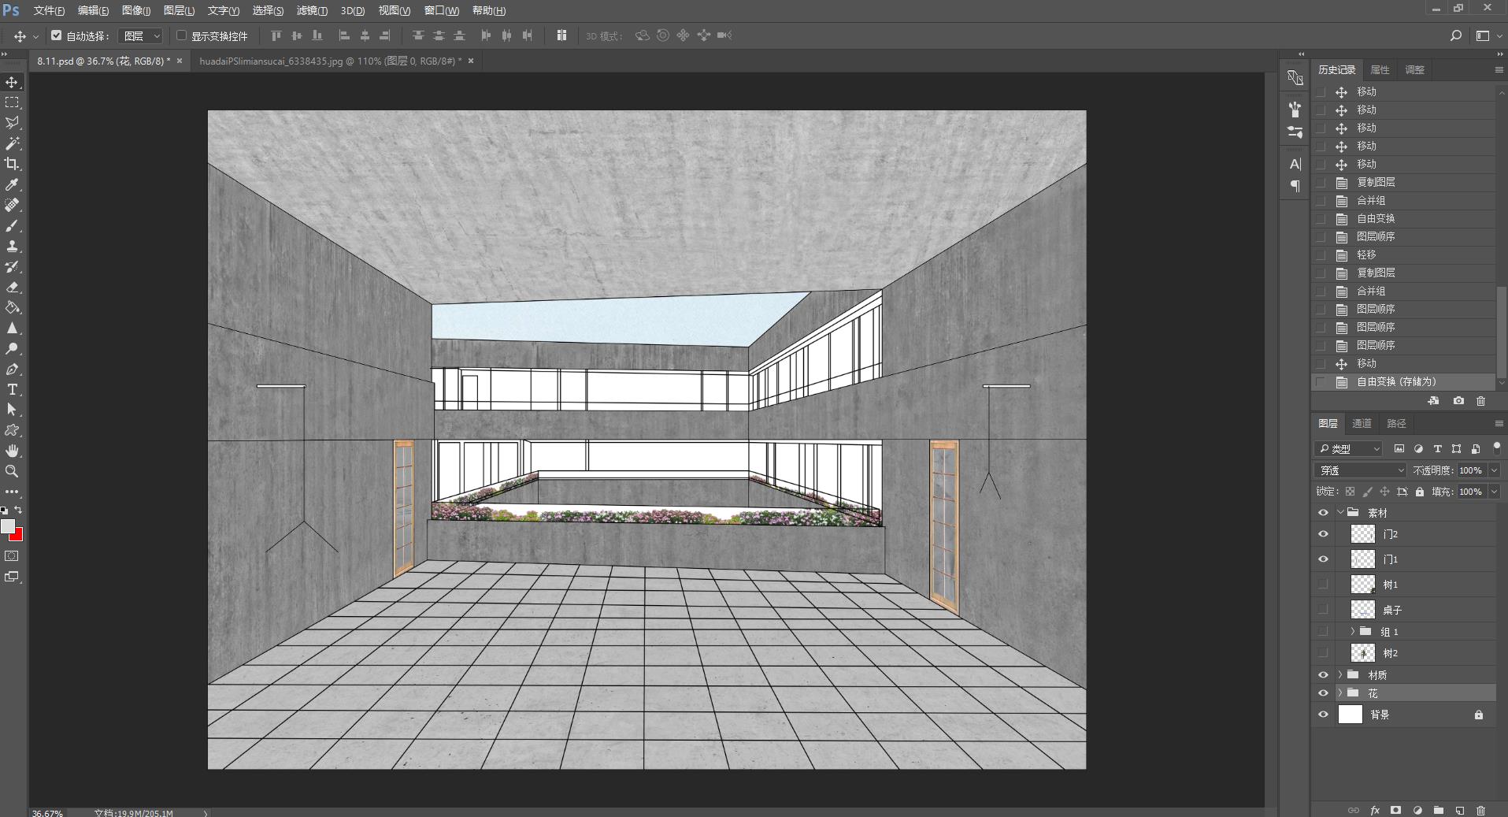Screen dimensions: 1508x817
Task: Expand the 材质 layer group
Action: 1340,675
